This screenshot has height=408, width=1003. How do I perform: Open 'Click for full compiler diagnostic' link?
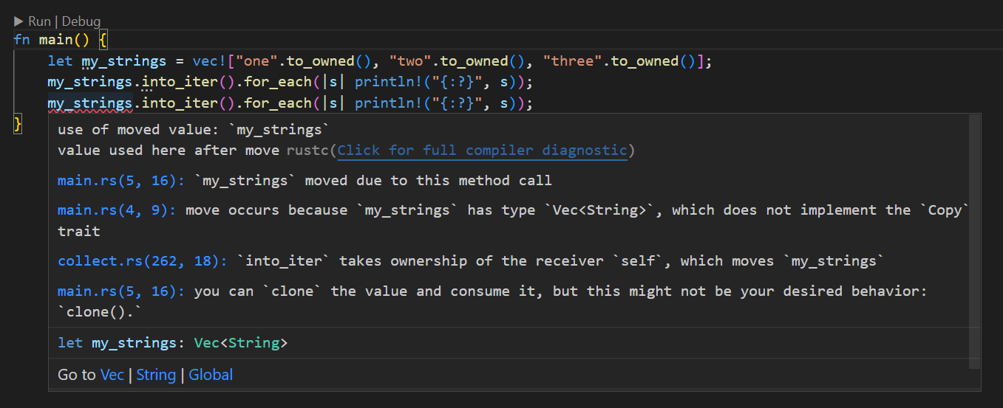tap(482, 151)
